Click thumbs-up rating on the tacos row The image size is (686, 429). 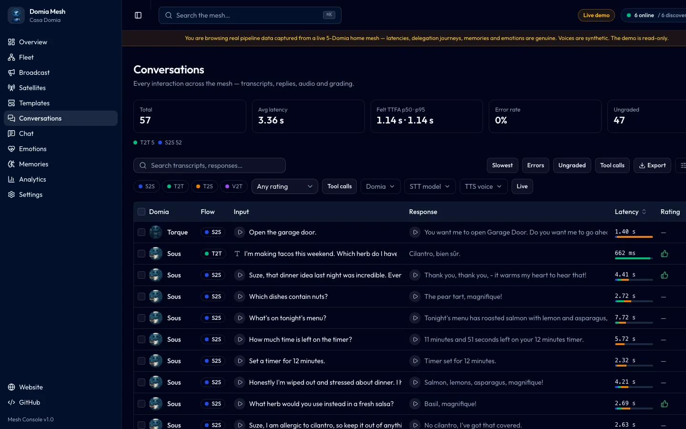point(665,254)
